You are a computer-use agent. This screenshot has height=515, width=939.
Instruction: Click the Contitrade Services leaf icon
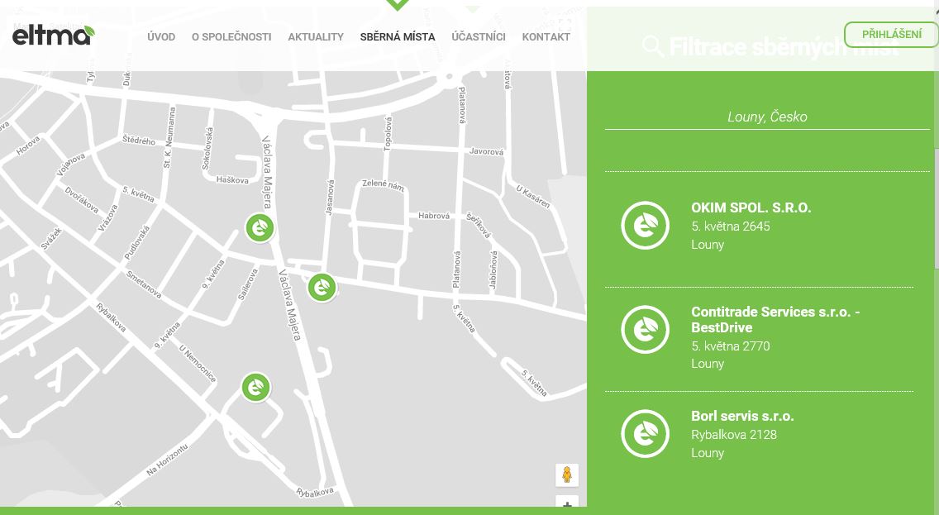pyautogui.click(x=645, y=329)
